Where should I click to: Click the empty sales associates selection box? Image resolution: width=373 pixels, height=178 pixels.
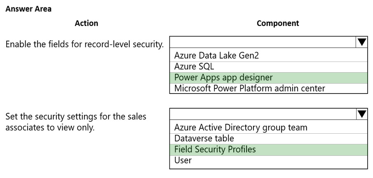[262, 115]
